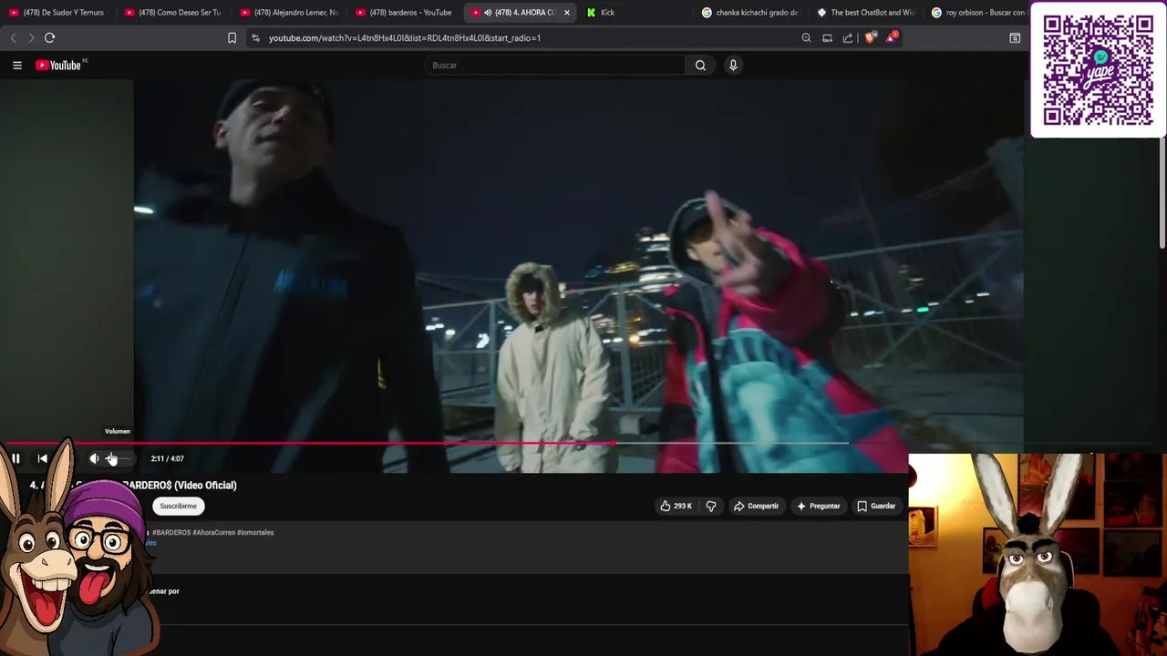The width and height of the screenshot is (1167, 656).
Task: Click the magnifying glass search button
Action: tap(700, 65)
